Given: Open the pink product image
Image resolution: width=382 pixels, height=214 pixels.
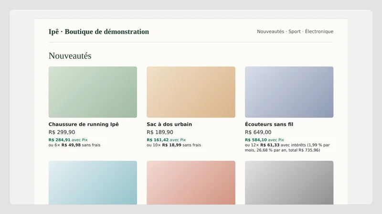Looking at the screenshot, I should [x=191, y=183].
